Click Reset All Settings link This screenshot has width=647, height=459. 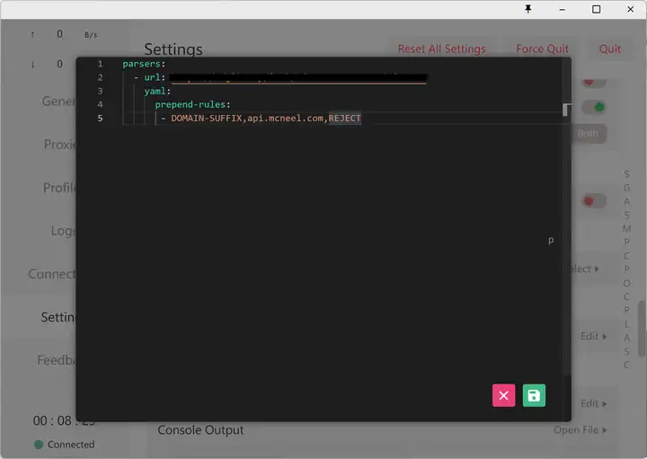(441, 49)
